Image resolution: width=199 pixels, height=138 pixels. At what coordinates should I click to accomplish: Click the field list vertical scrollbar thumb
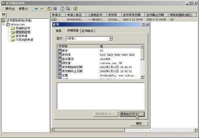[142, 54]
